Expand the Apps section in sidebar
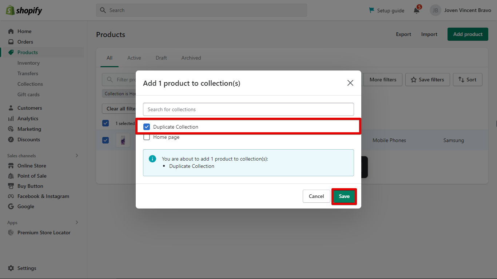The height and width of the screenshot is (279, 497). point(76,222)
